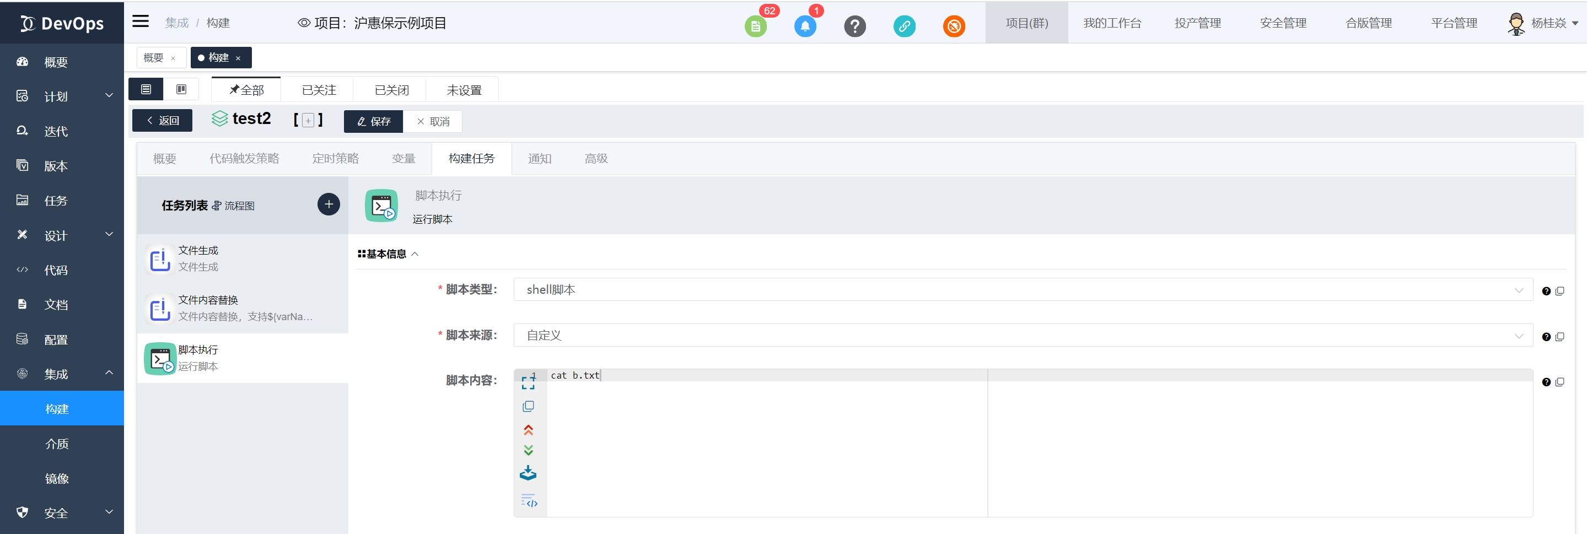This screenshot has width=1587, height=534.
Task: Close the 概要 page tab
Action: click(x=173, y=58)
